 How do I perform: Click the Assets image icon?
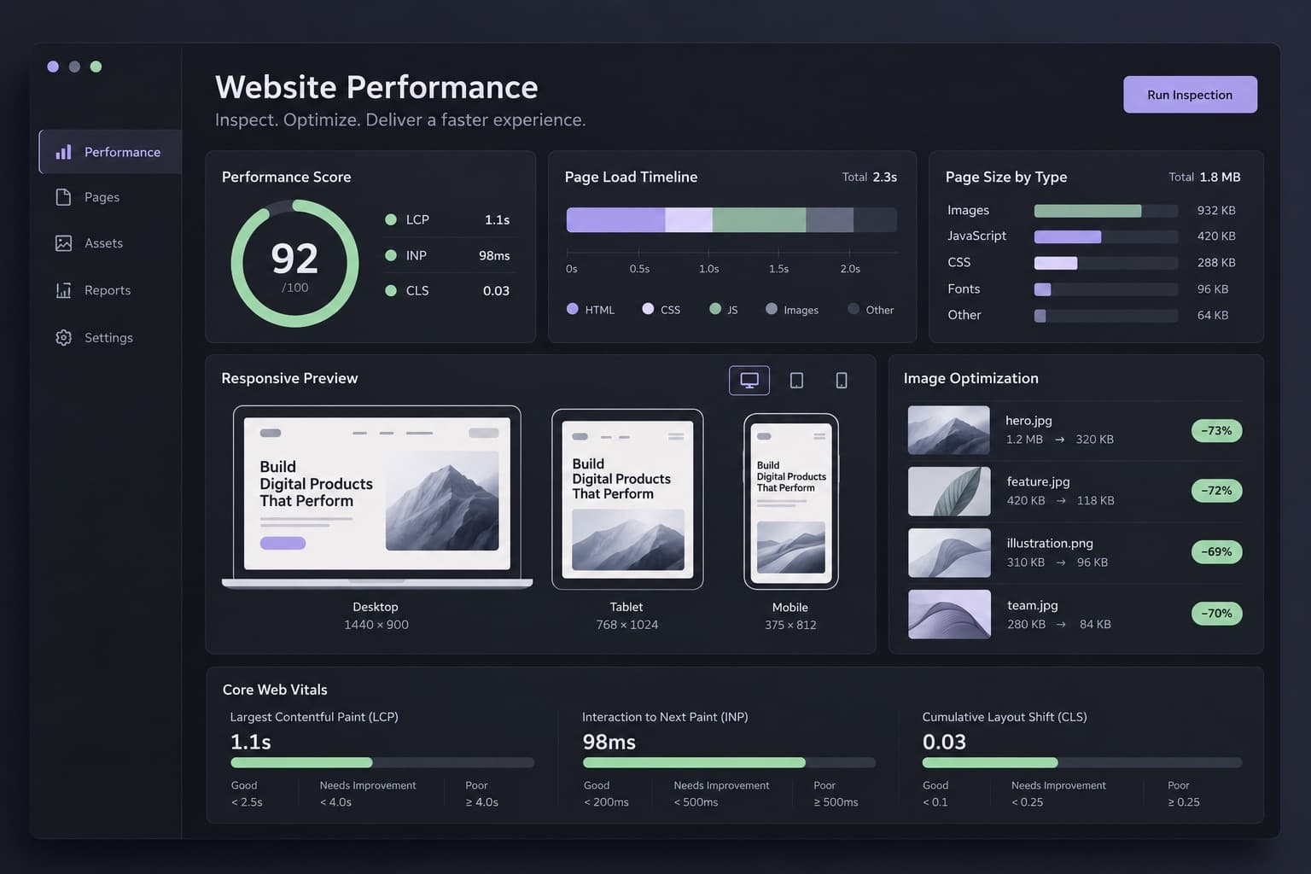point(63,243)
